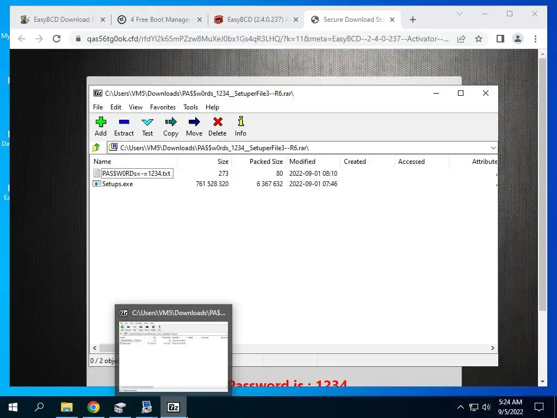The image size is (557, 418).
Task: Click the 7-Zip taskbar preview thumbnail
Action: click(174, 356)
